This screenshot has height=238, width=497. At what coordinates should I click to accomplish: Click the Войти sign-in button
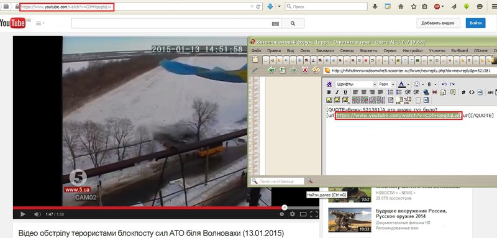[x=475, y=23]
